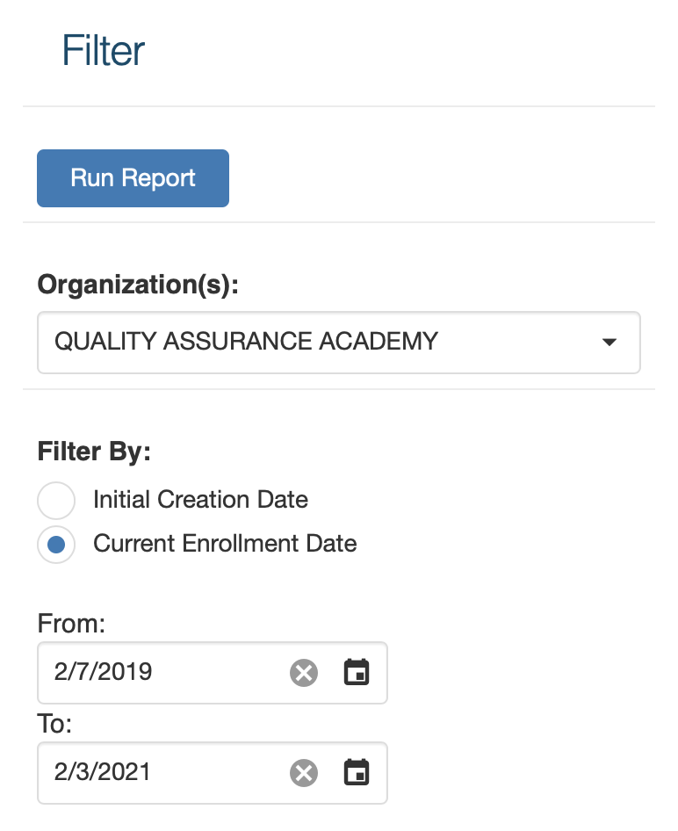Select the Current Enrollment Date radio button

[56, 545]
